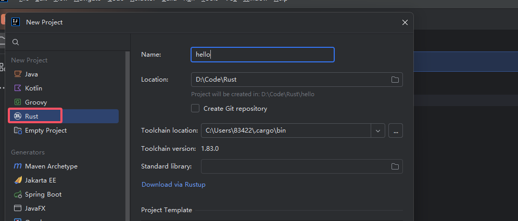The height and width of the screenshot is (221, 518).
Task: Browse for project Location folder
Action: [x=395, y=80]
